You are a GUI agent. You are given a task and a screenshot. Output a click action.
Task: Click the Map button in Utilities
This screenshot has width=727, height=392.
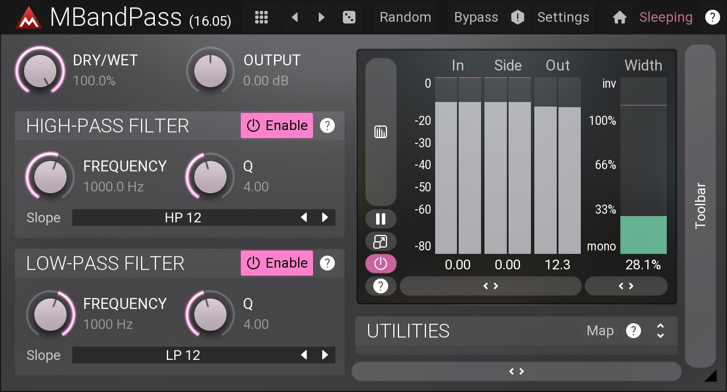[600, 331]
